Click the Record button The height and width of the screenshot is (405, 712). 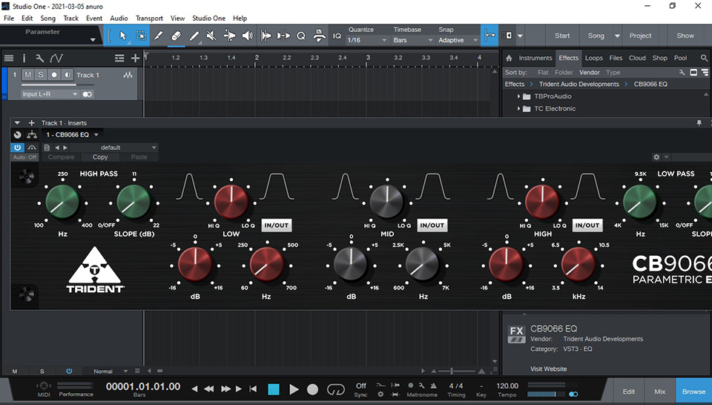(312, 389)
